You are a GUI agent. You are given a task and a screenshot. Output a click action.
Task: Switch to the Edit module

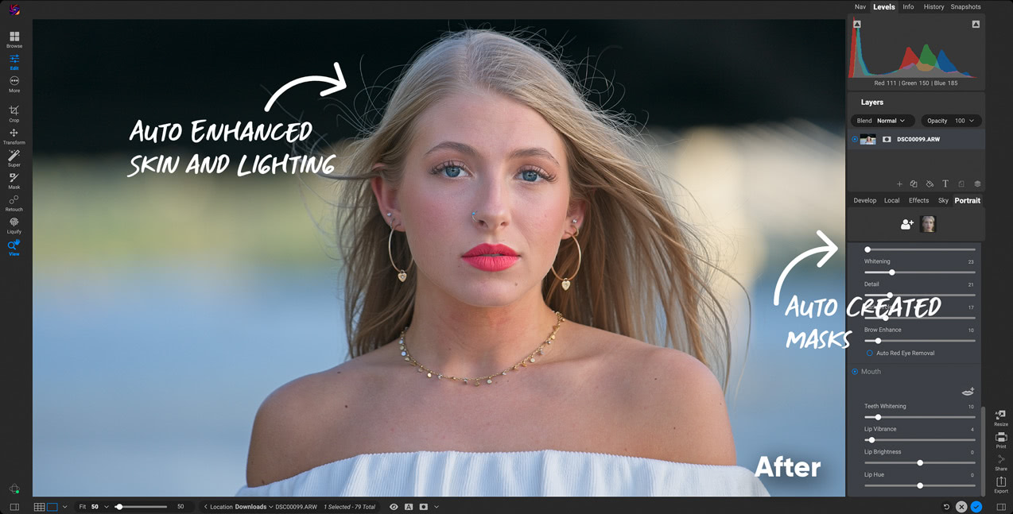(14, 62)
